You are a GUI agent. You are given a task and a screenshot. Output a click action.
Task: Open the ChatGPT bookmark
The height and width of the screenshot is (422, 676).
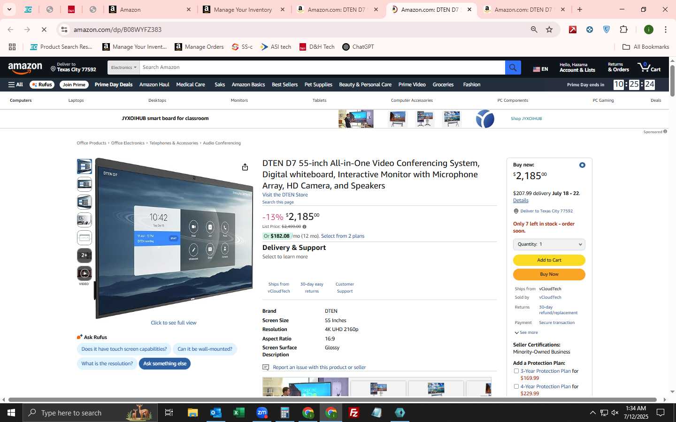[358, 47]
